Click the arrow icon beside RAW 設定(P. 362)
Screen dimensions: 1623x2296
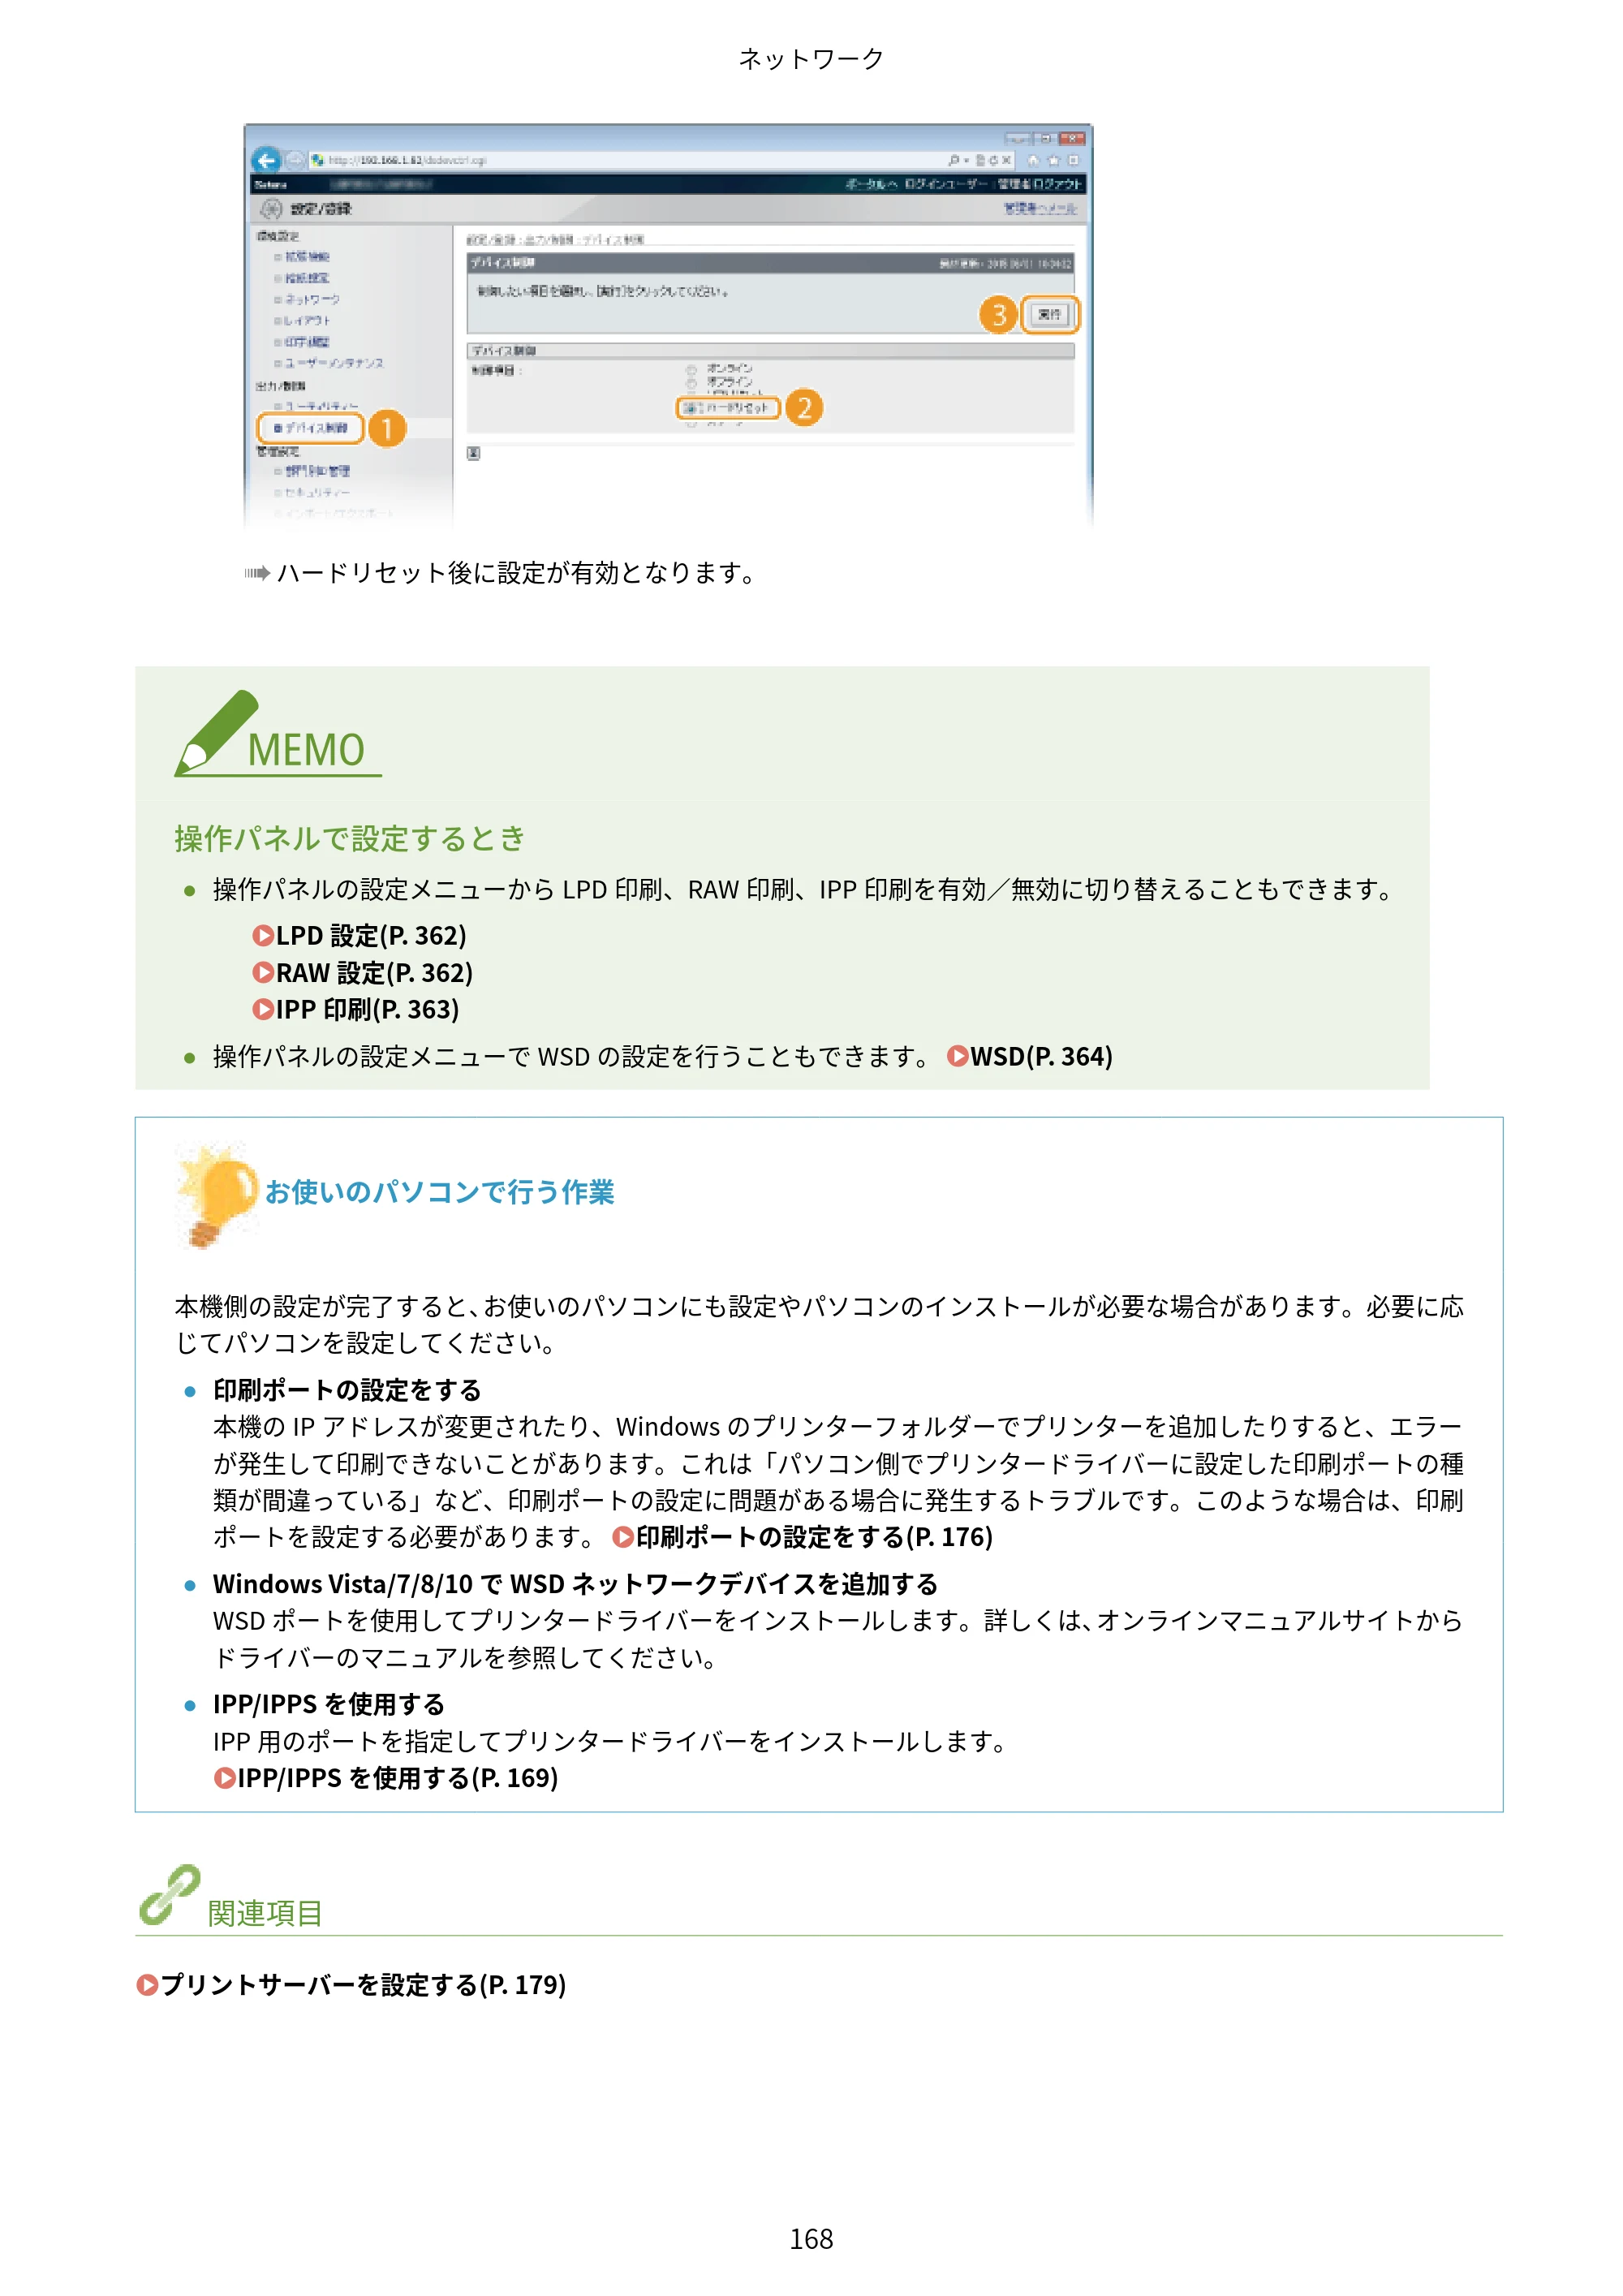coord(263,973)
